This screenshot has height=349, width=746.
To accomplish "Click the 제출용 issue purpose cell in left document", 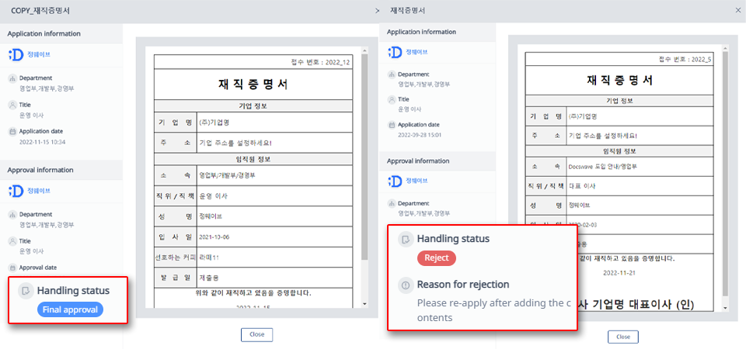I will pyautogui.click(x=274, y=278).
